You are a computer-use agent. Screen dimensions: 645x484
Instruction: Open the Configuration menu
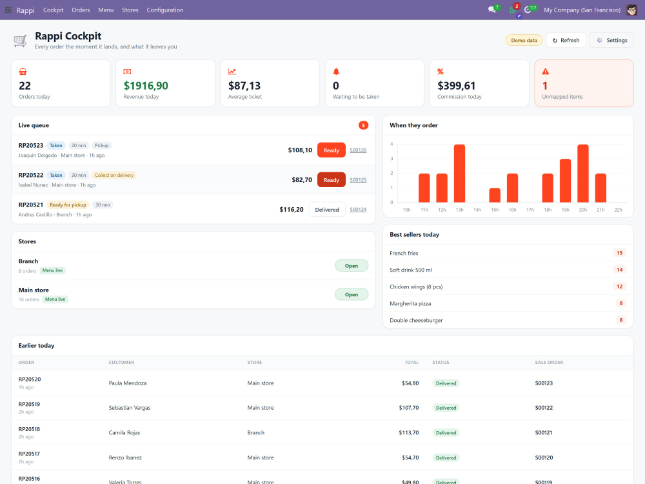coord(165,10)
